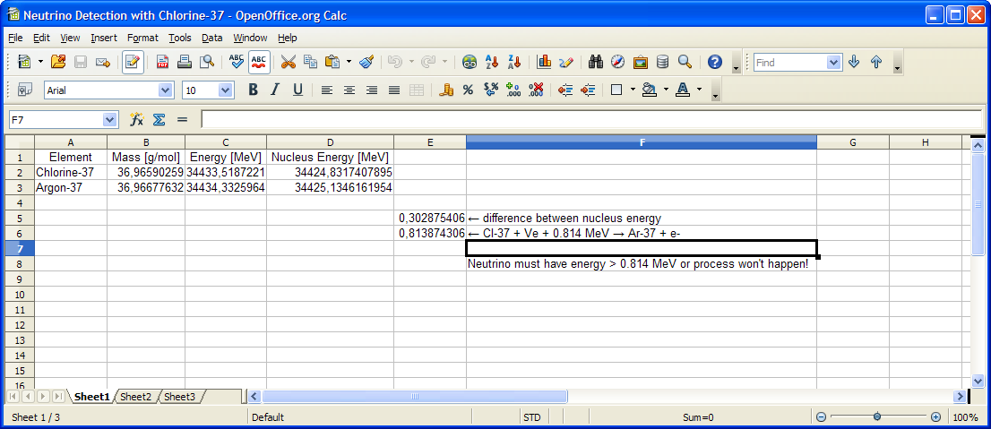Toggle Edit File mode
This screenshot has height=429, width=991.
133,63
